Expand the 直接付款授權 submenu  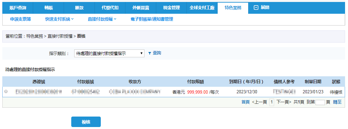point(102,19)
